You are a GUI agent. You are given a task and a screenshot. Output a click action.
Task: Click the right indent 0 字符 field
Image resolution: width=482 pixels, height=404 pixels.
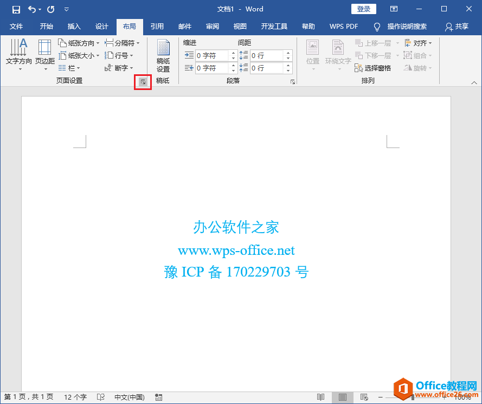[212, 68]
